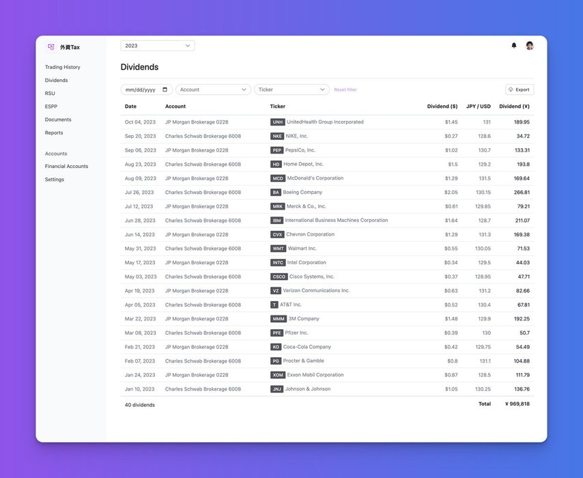
Task: Click the KO ticker badge
Action: pos(276,347)
